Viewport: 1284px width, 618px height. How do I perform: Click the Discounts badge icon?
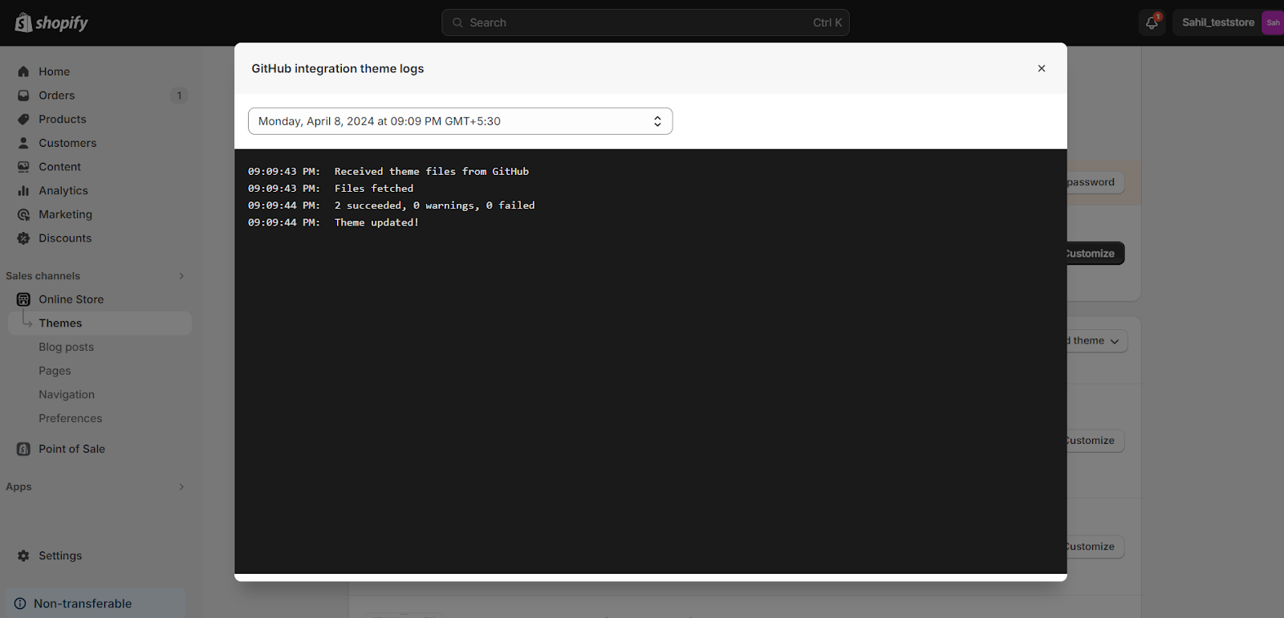[x=23, y=238]
